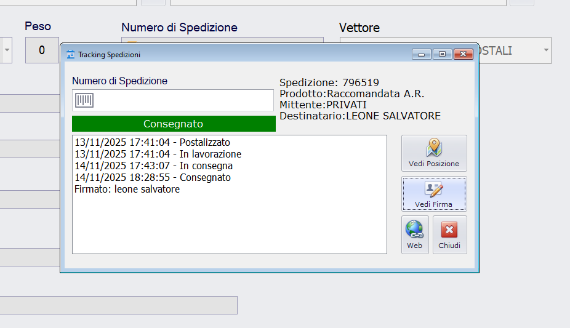Click the Firmato: leone salvatore line
Image resolution: width=570 pixels, height=328 pixels.
coord(127,189)
